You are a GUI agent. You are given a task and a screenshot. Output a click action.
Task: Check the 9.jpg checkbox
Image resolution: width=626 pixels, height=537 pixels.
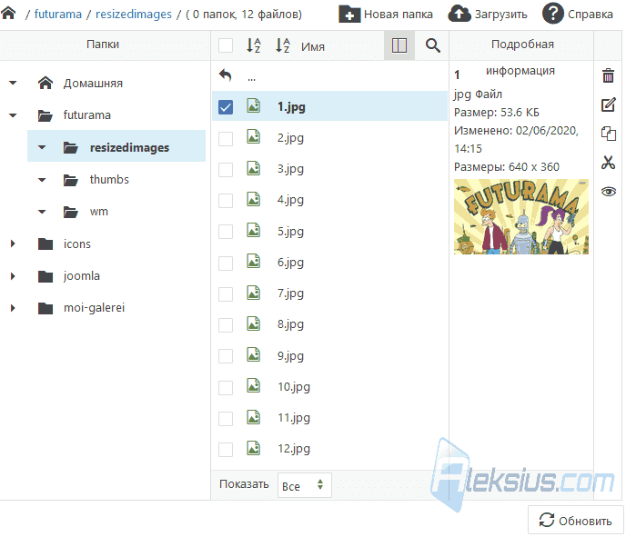pyautogui.click(x=226, y=356)
